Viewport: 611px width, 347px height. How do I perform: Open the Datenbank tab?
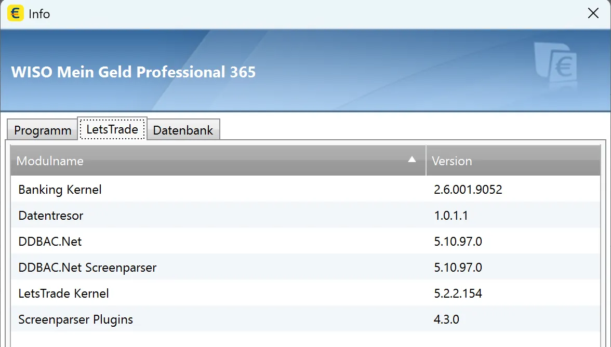183,130
